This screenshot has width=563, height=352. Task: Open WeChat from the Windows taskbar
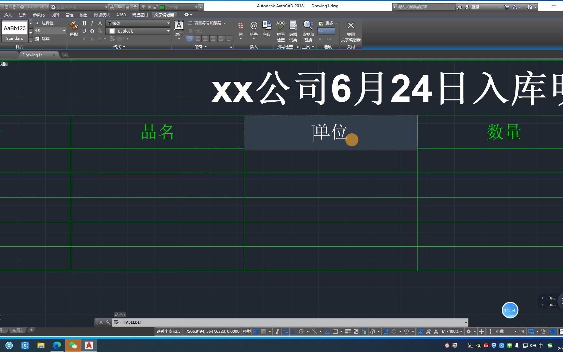coord(73,345)
